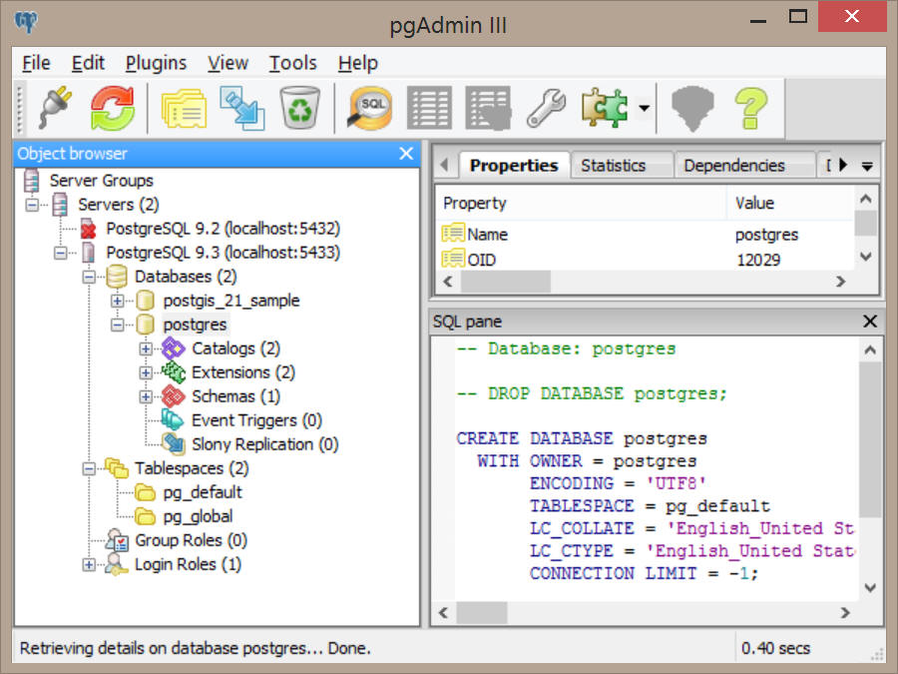The height and width of the screenshot is (674, 898).
Task: Click the Event Triggers node icon
Action: pyautogui.click(x=173, y=420)
